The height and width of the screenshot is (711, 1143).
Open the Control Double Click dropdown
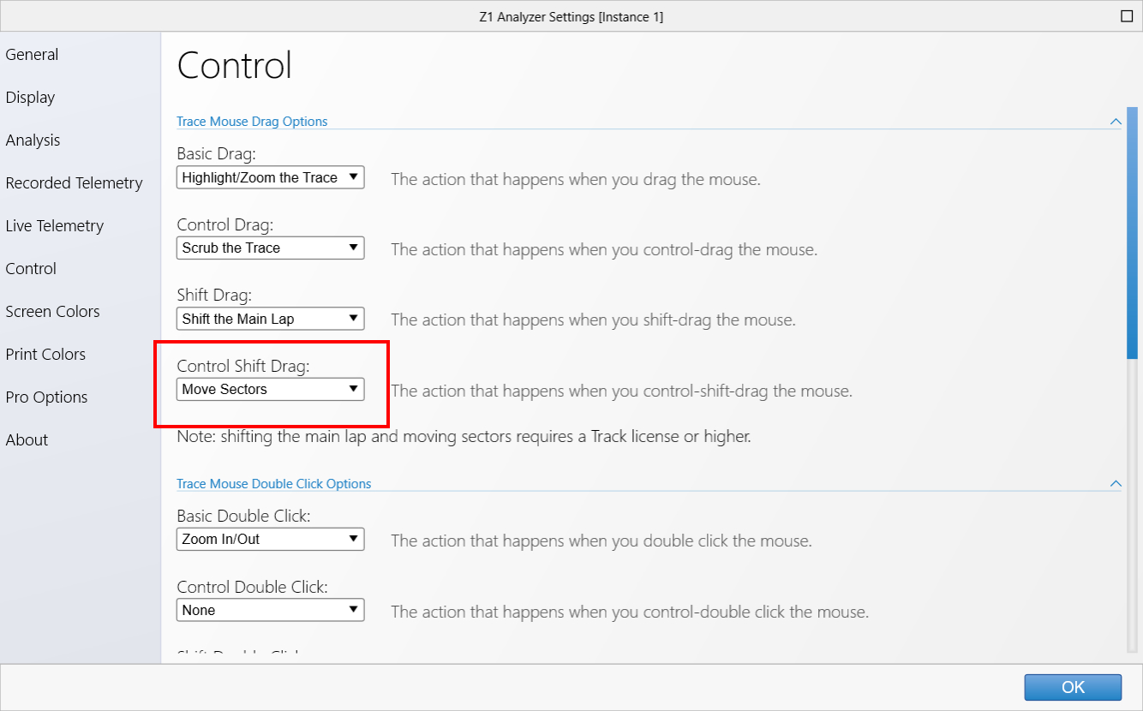coord(271,610)
